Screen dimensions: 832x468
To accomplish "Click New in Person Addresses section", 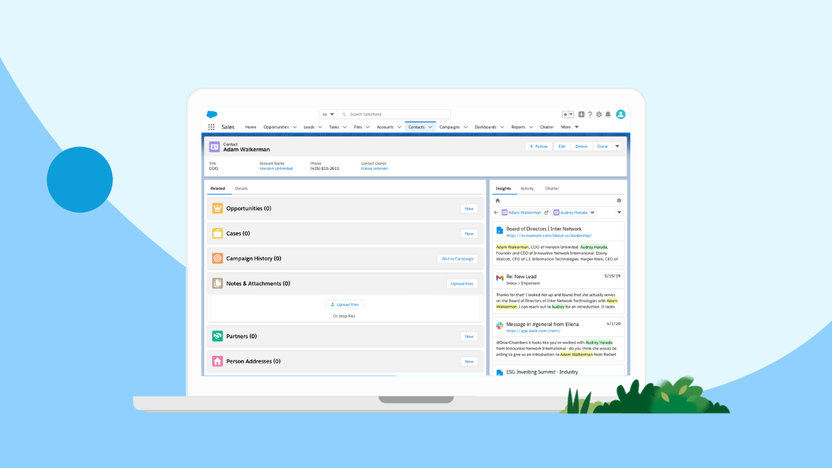I will coord(469,361).
